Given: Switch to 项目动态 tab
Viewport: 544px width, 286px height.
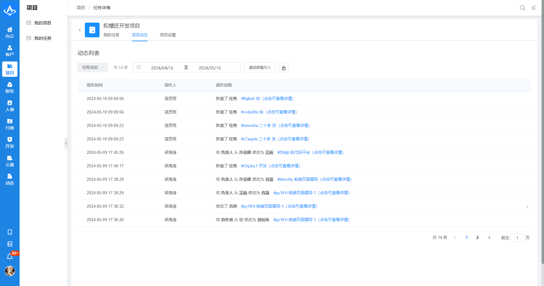Looking at the screenshot, I should point(140,35).
